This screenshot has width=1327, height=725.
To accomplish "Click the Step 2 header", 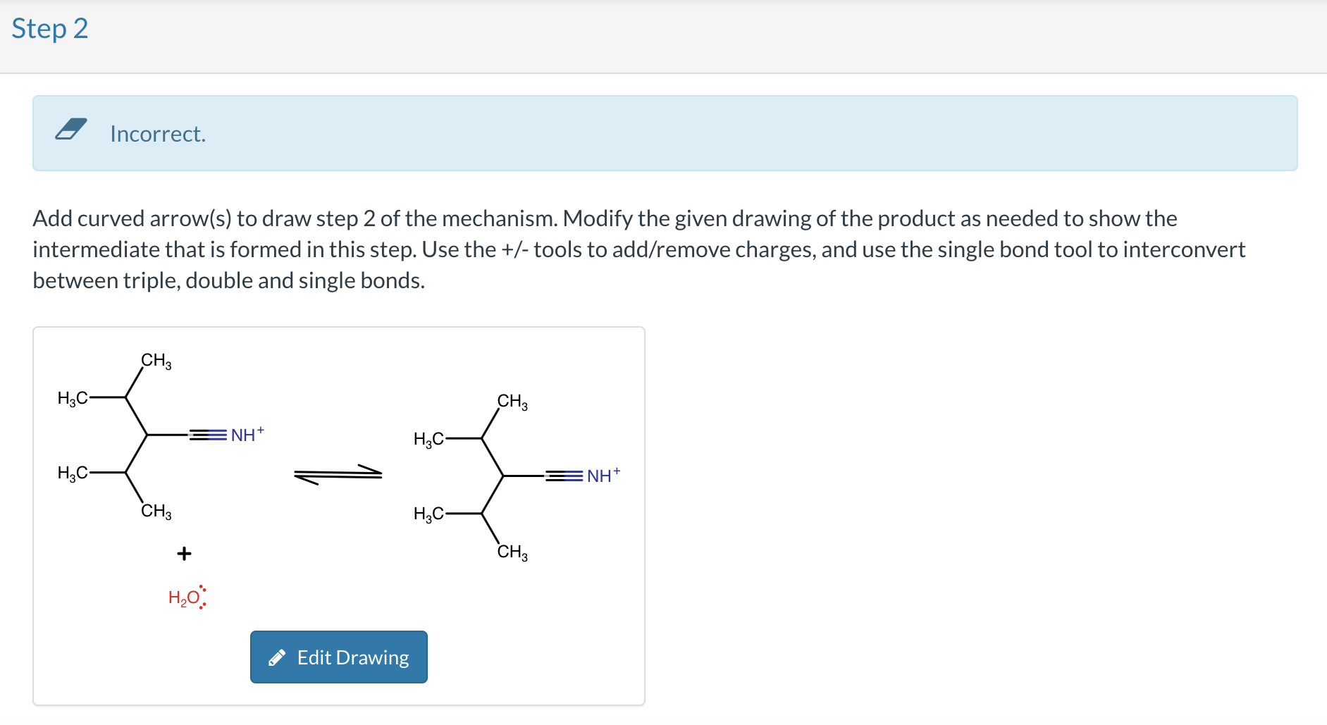I will click(49, 28).
